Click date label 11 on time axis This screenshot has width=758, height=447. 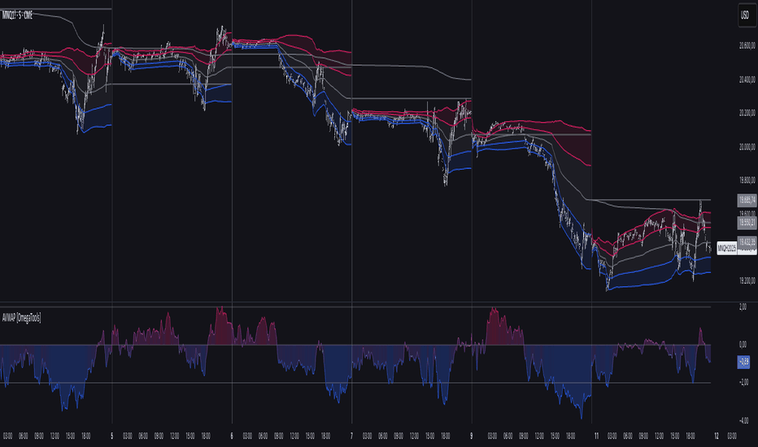(596, 436)
